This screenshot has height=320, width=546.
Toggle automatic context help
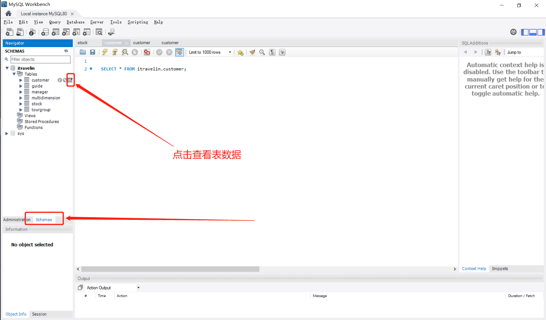[498, 52]
